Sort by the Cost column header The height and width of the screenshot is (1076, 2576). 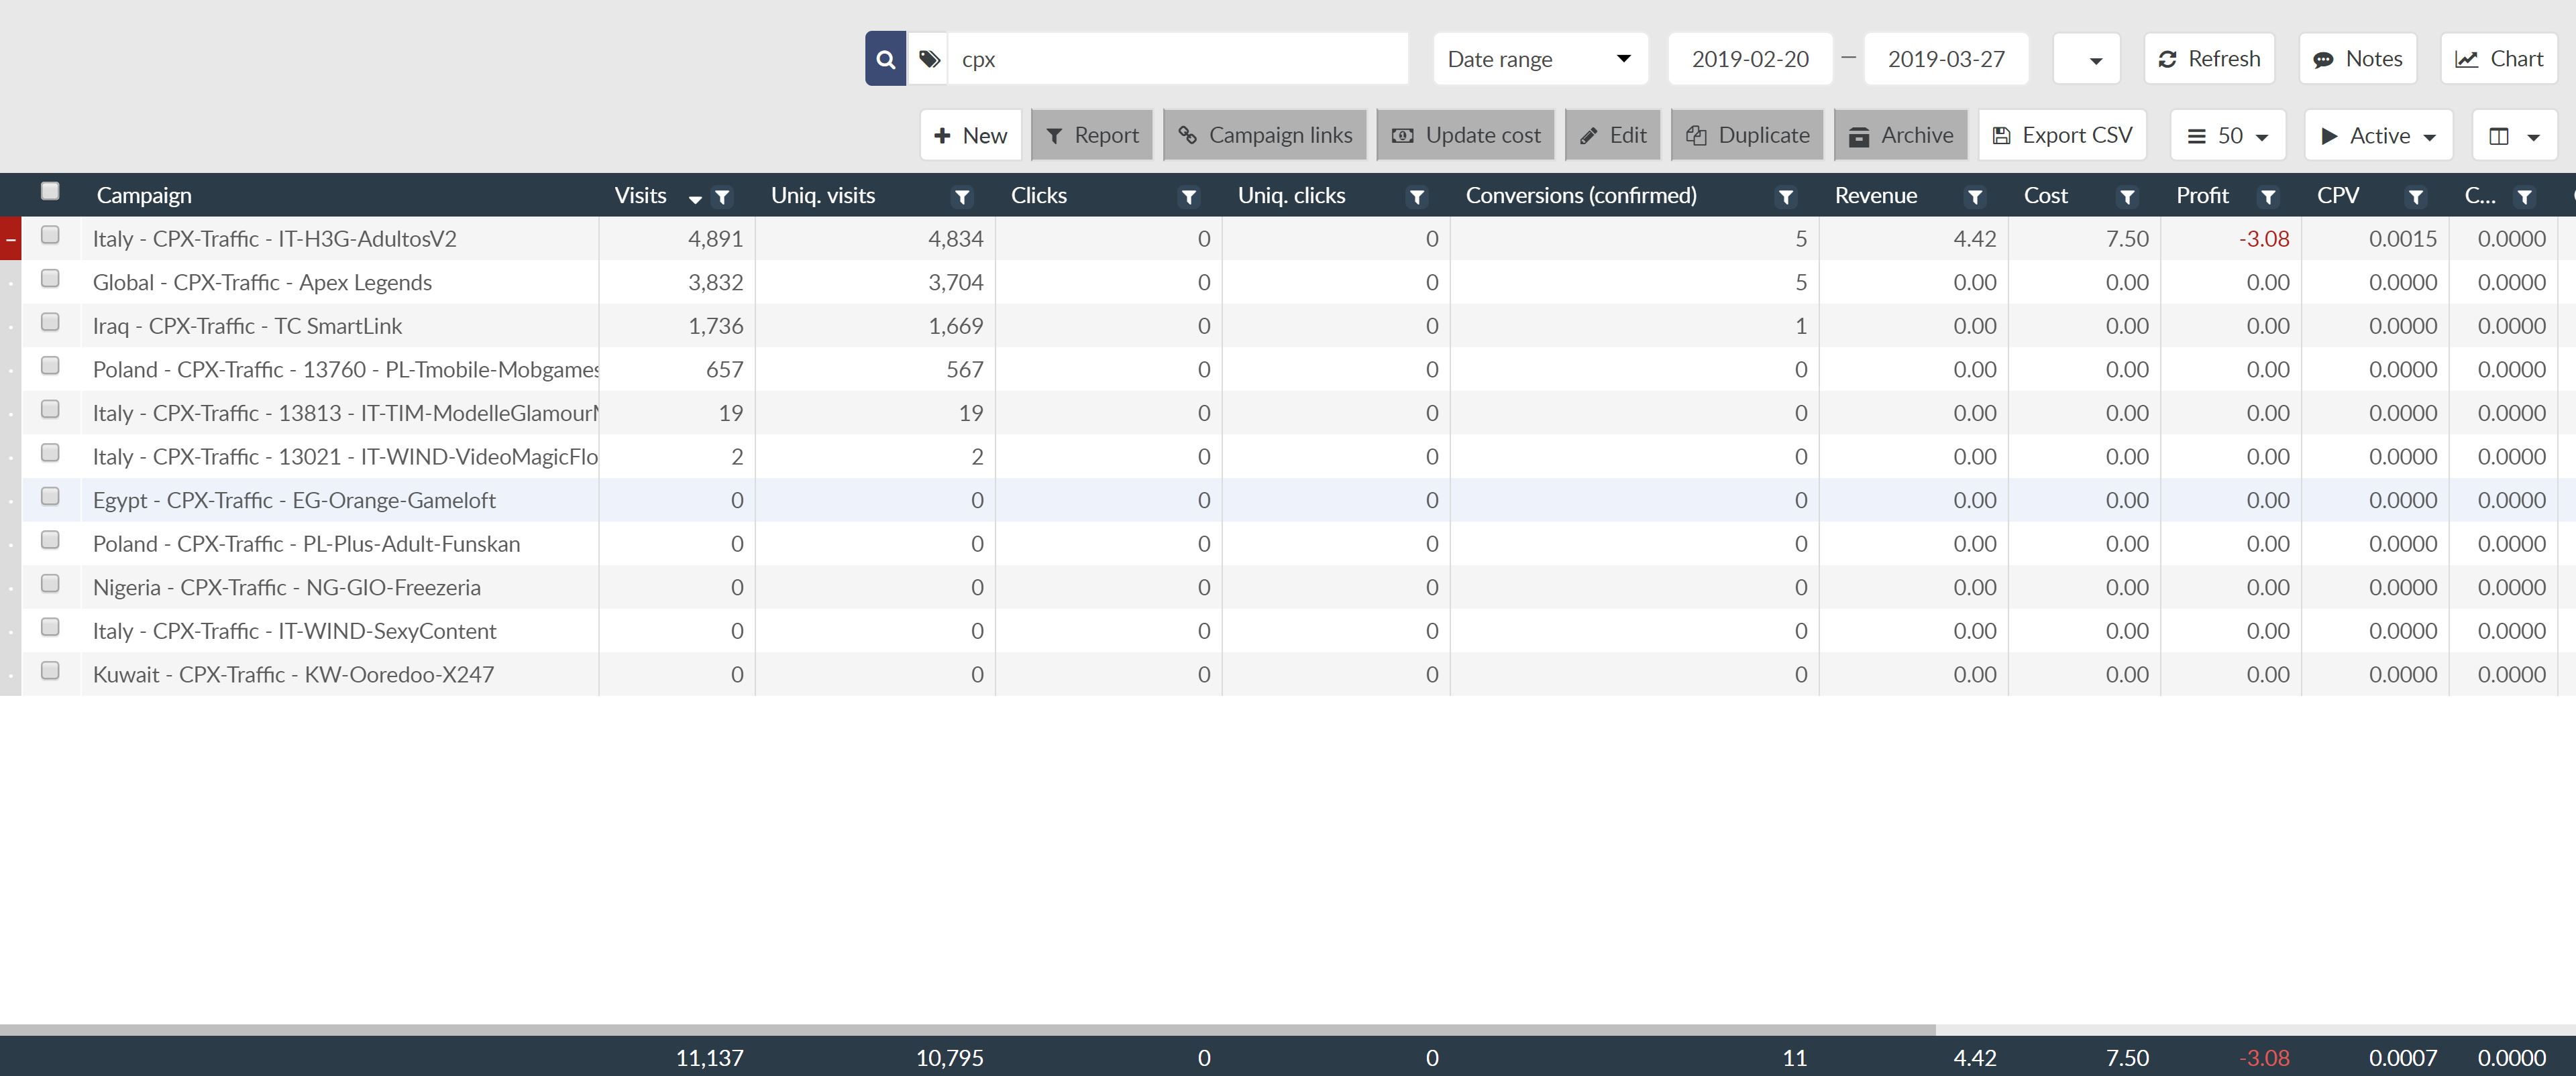point(2045,196)
